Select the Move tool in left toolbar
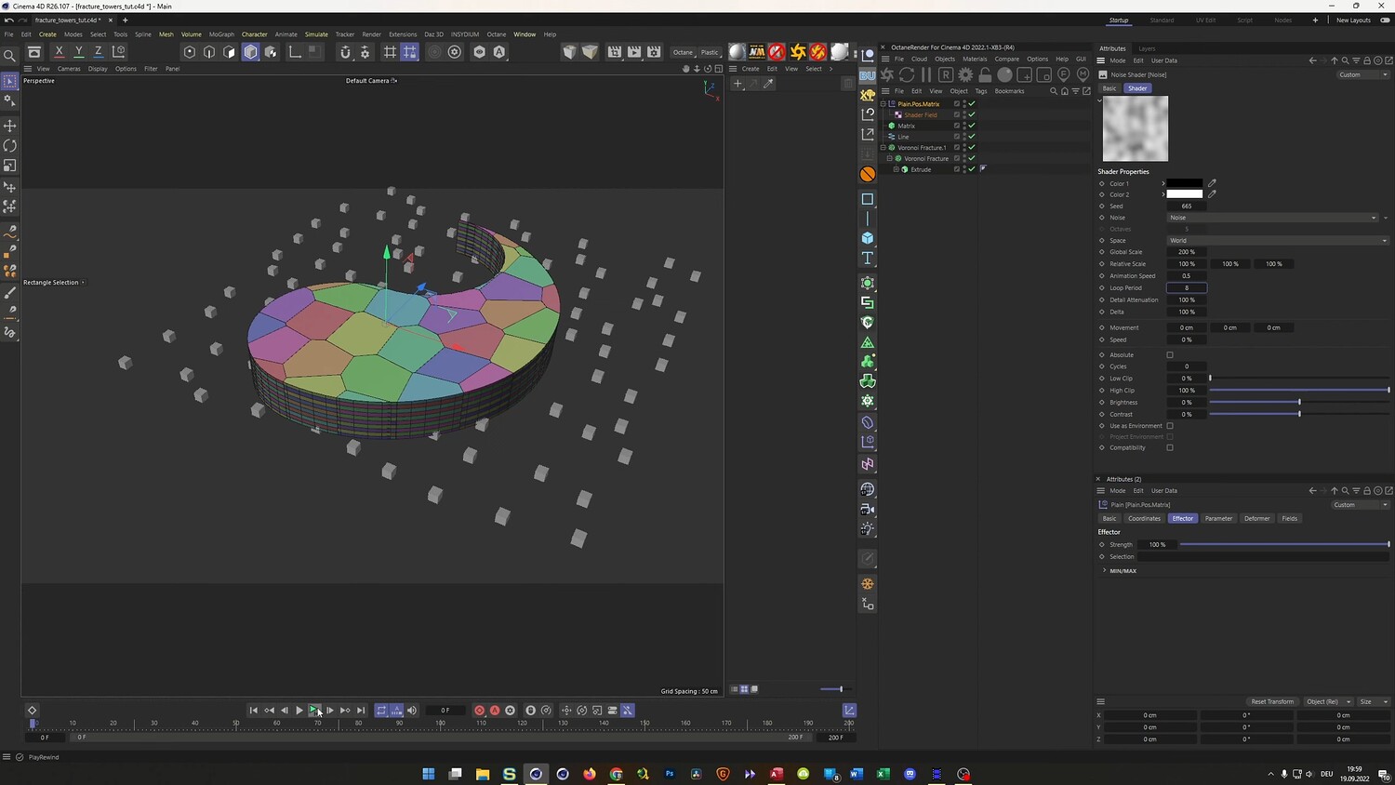The height and width of the screenshot is (785, 1395). [10, 126]
